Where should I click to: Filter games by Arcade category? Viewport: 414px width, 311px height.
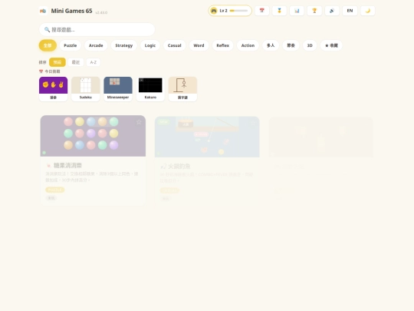click(x=96, y=45)
